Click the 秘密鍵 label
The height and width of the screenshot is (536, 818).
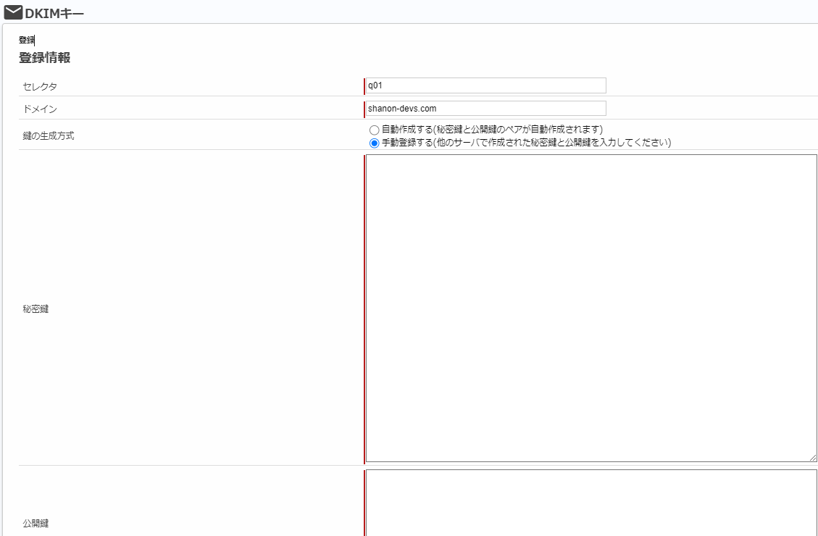click(x=36, y=309)
